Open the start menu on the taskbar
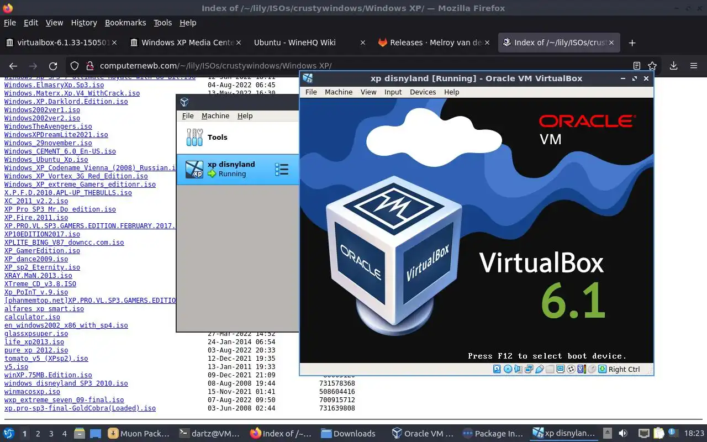 (x=9, y=433)
